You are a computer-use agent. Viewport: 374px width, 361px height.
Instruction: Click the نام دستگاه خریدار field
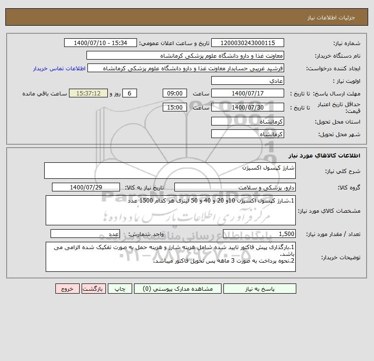pos(185,55)
